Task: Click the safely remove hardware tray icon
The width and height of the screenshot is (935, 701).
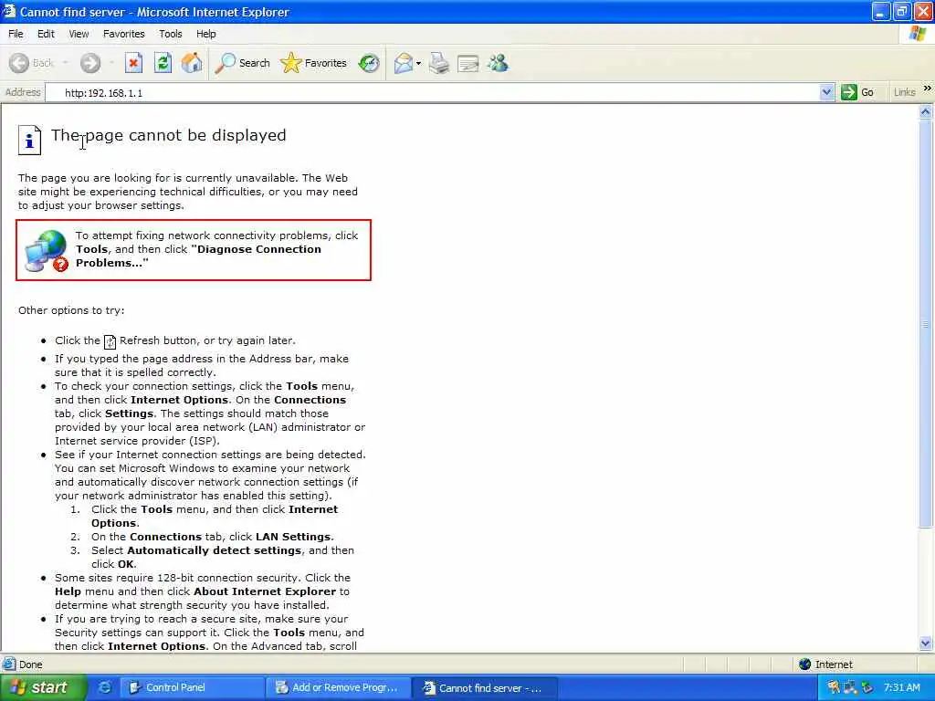Action: (867, 687)
